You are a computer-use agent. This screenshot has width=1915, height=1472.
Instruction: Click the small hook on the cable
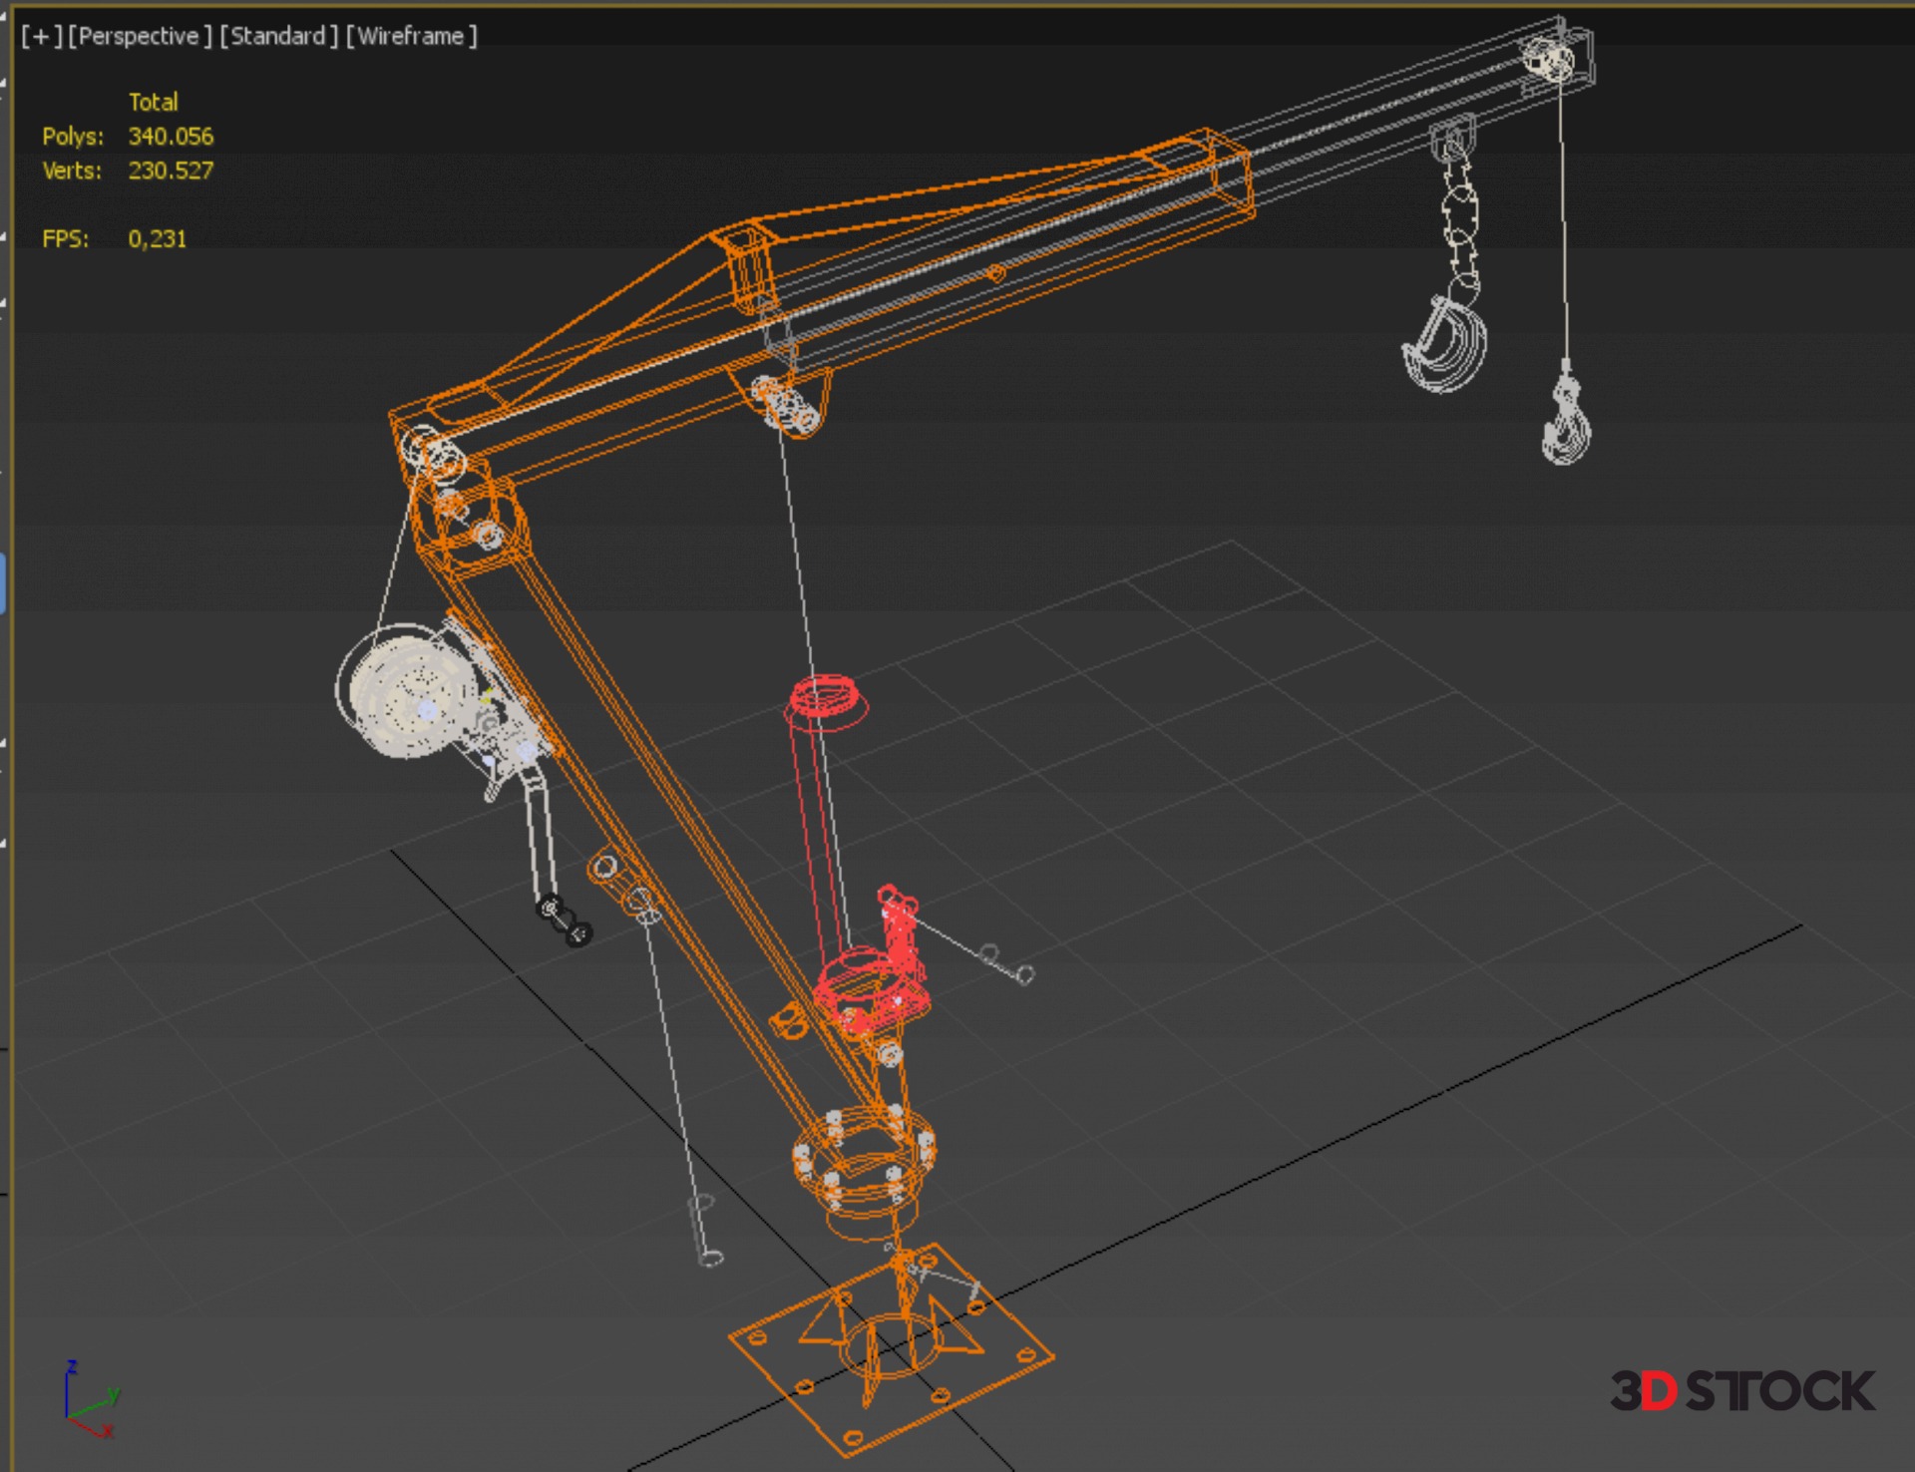(x=1567, y=424)
